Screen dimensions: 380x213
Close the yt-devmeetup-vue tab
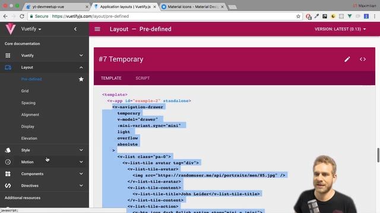(87, 7)
